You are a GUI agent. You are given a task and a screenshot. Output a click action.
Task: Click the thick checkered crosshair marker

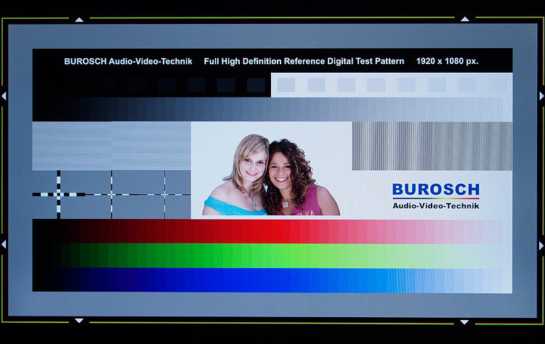[x=58, y=194]
